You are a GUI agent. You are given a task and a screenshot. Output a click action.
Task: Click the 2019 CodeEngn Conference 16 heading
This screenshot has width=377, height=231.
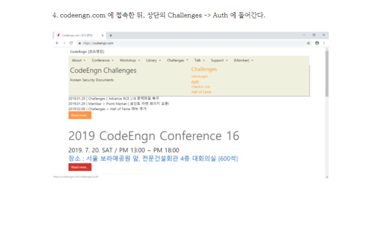point(154,136)
